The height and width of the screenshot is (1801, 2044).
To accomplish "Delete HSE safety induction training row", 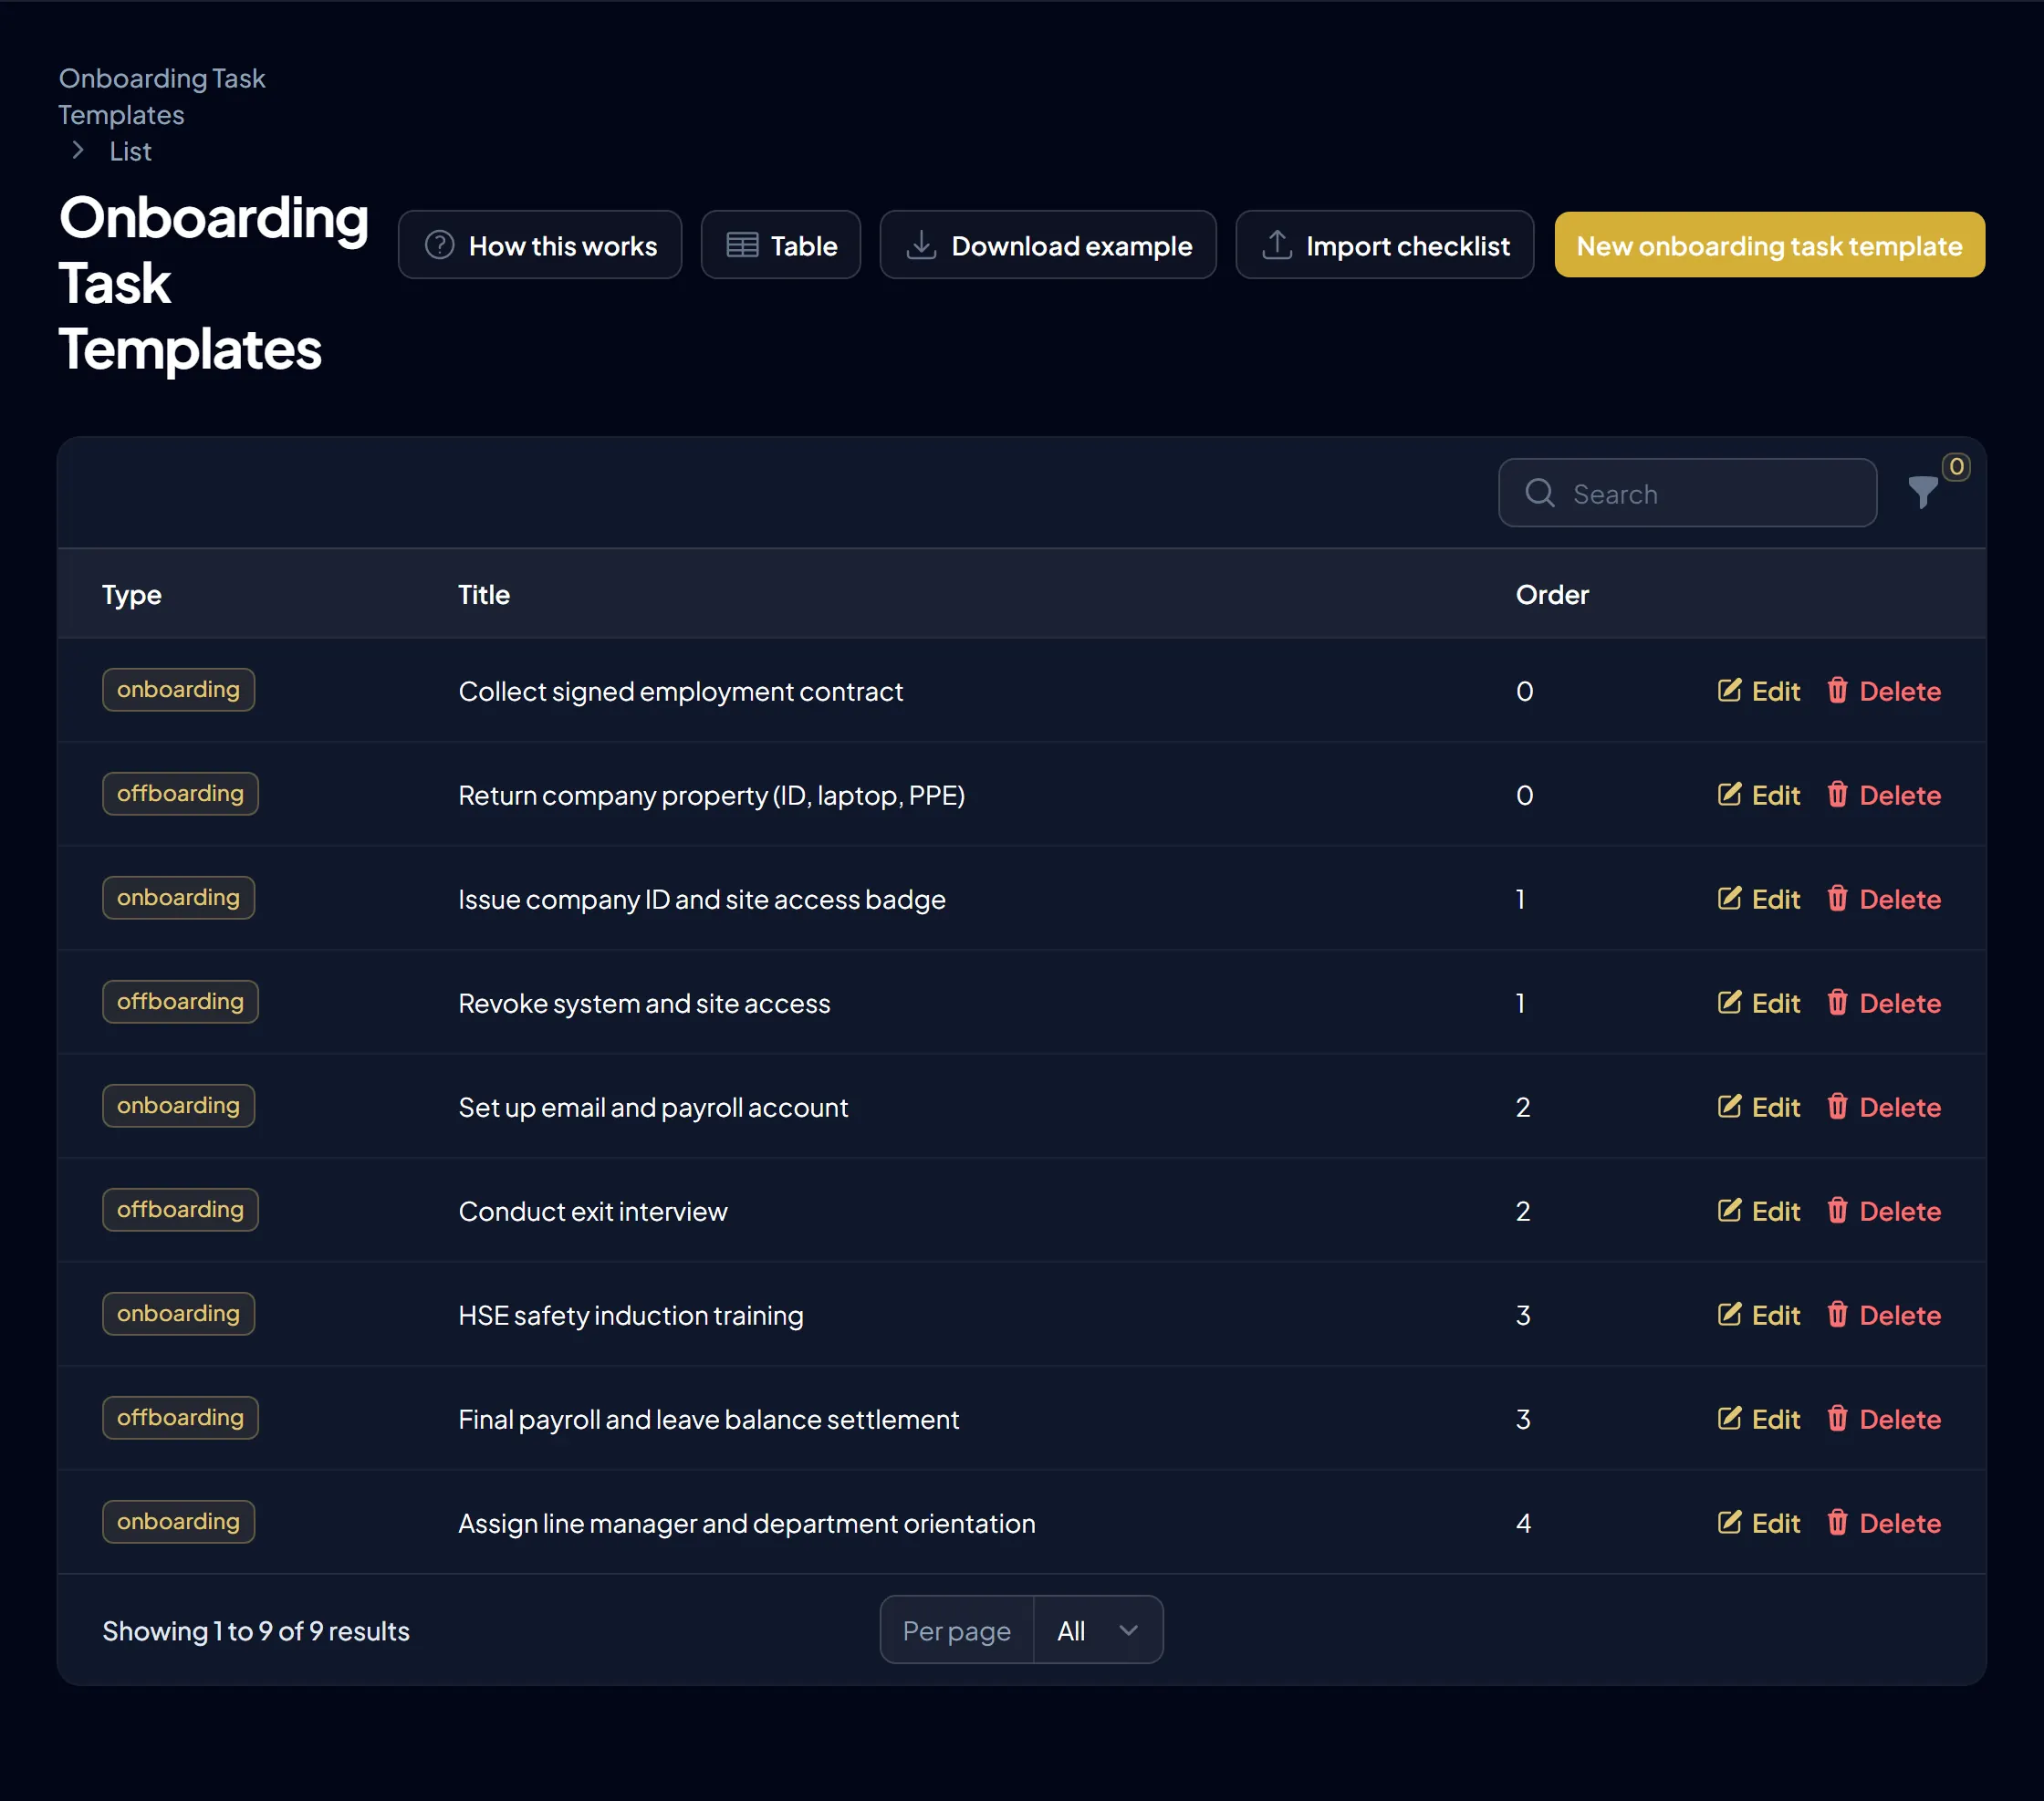I will [1883, 1315].
